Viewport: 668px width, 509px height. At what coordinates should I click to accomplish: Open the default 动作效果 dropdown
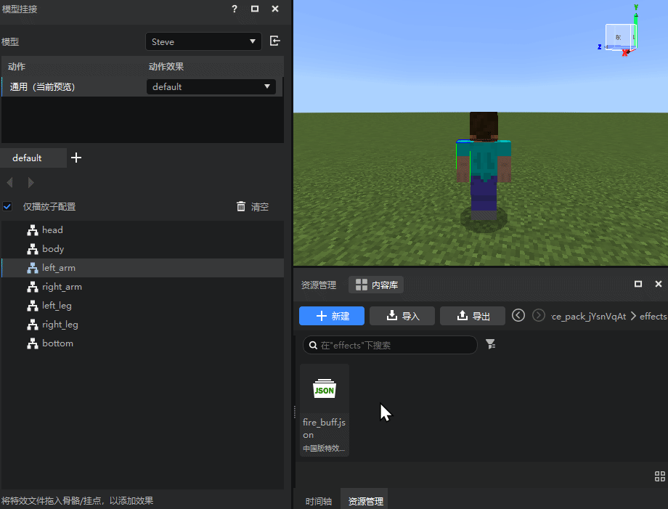pyautogui.click(x=211, y=87)
